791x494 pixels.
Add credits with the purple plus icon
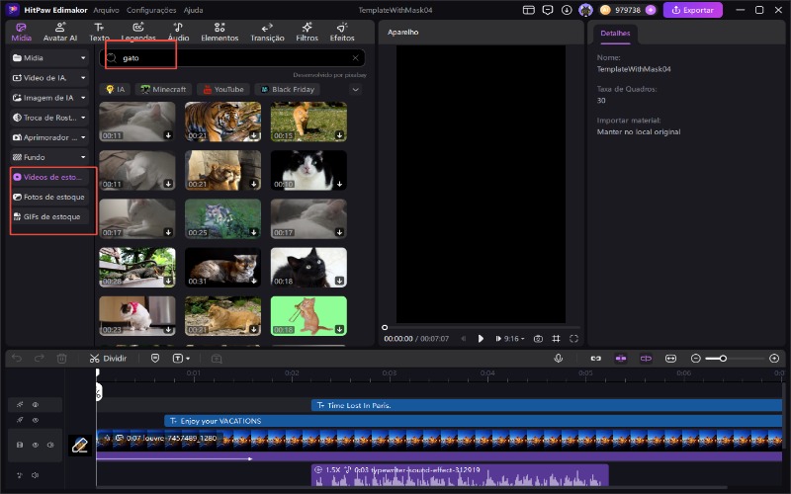point(651,10)
